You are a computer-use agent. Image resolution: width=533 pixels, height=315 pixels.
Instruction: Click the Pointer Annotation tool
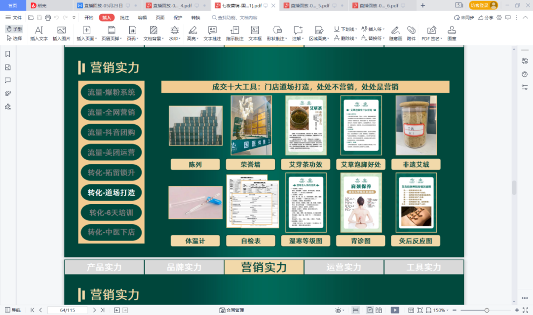tap(234, 34)
